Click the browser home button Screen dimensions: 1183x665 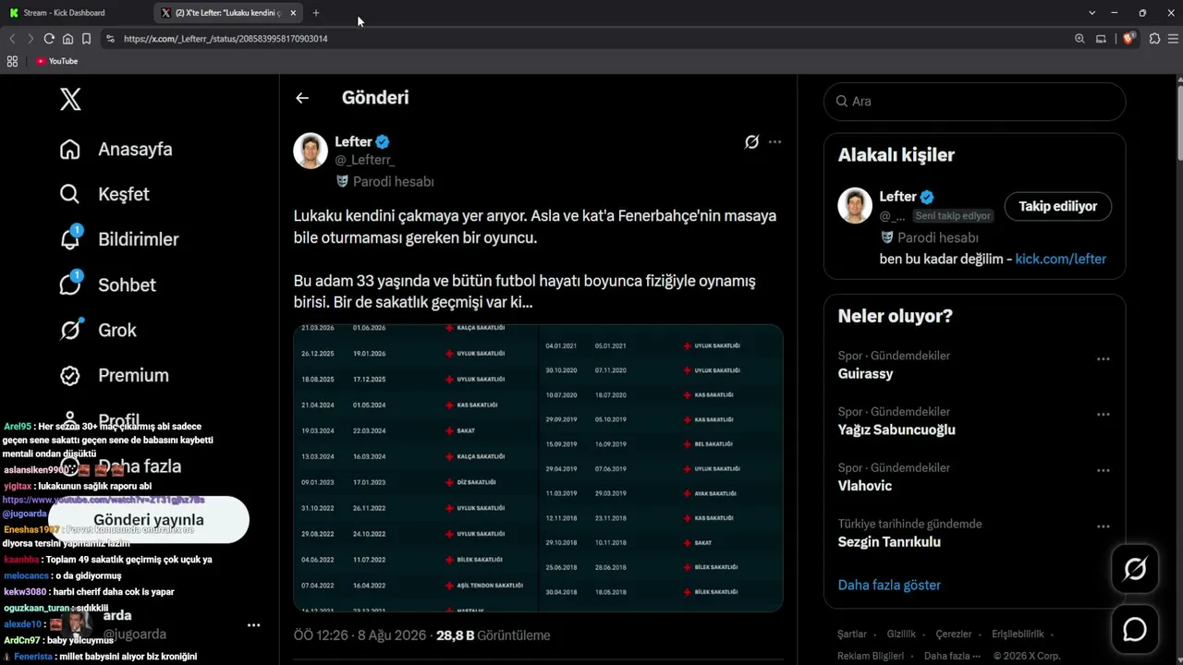click(x=67, y=39)
